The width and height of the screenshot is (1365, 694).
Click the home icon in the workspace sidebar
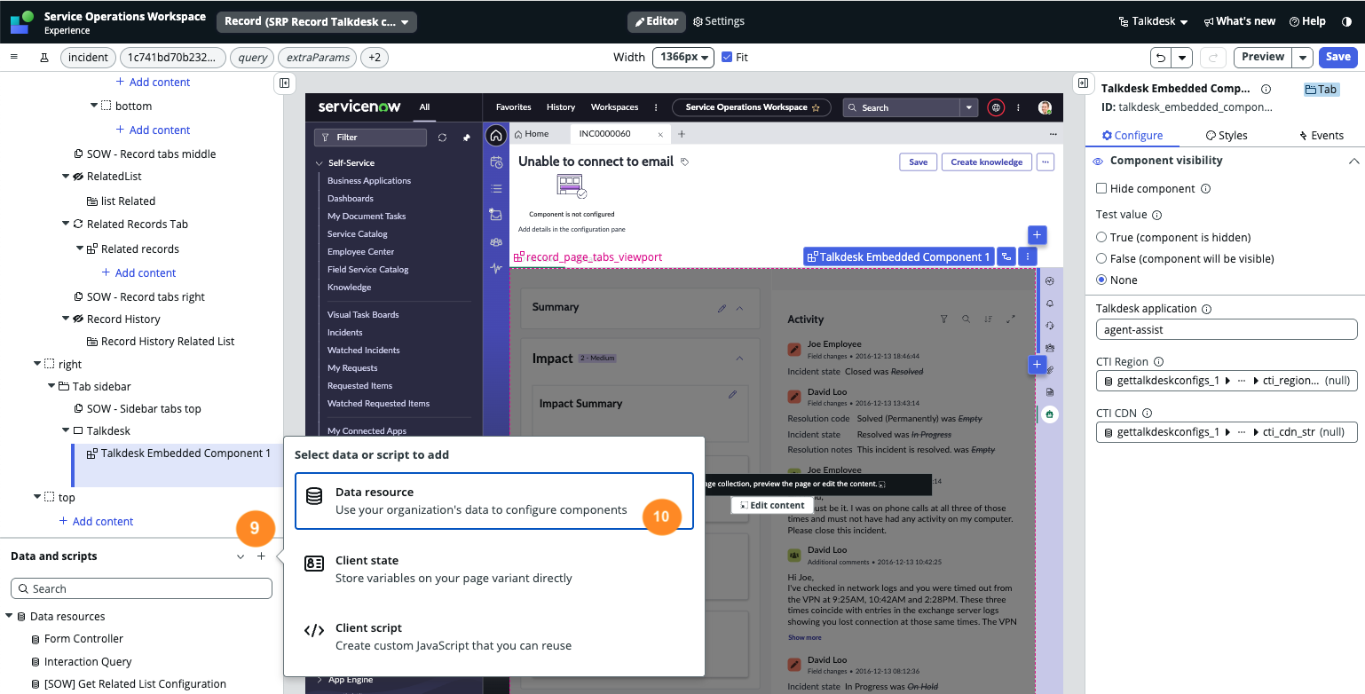click(496, 135)
